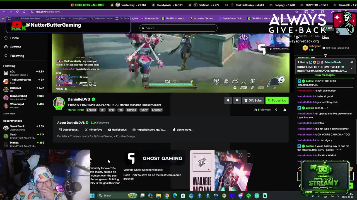Click the browser back arrow
Screen dimensions: 357x200
[x=4, y=12]
